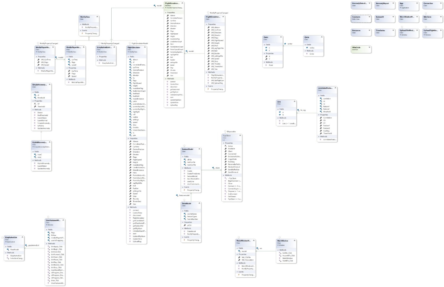Click the Application inheritance arrow under App class

400,7
